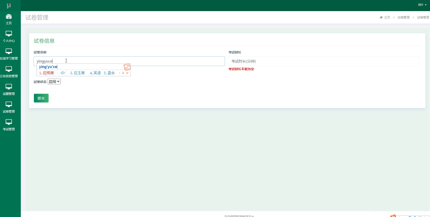430x217 pixels.
Task: Open the 001 user dropdown
Action: coord(422,5)
